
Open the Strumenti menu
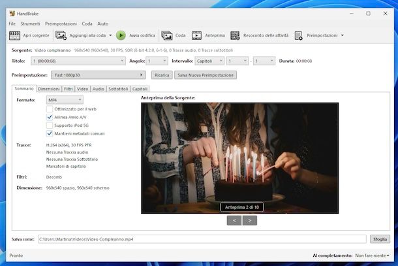tap(30, 24)
